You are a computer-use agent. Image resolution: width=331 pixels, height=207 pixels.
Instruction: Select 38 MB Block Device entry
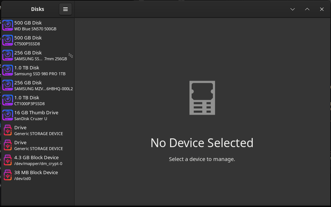coord(38,175)
